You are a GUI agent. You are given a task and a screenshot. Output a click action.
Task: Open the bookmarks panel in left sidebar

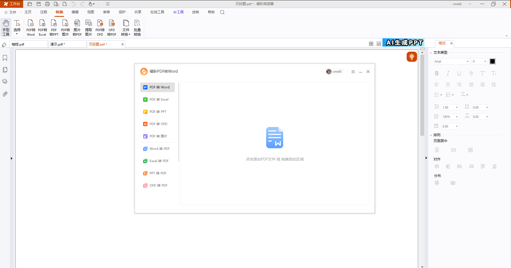(5, 58)
